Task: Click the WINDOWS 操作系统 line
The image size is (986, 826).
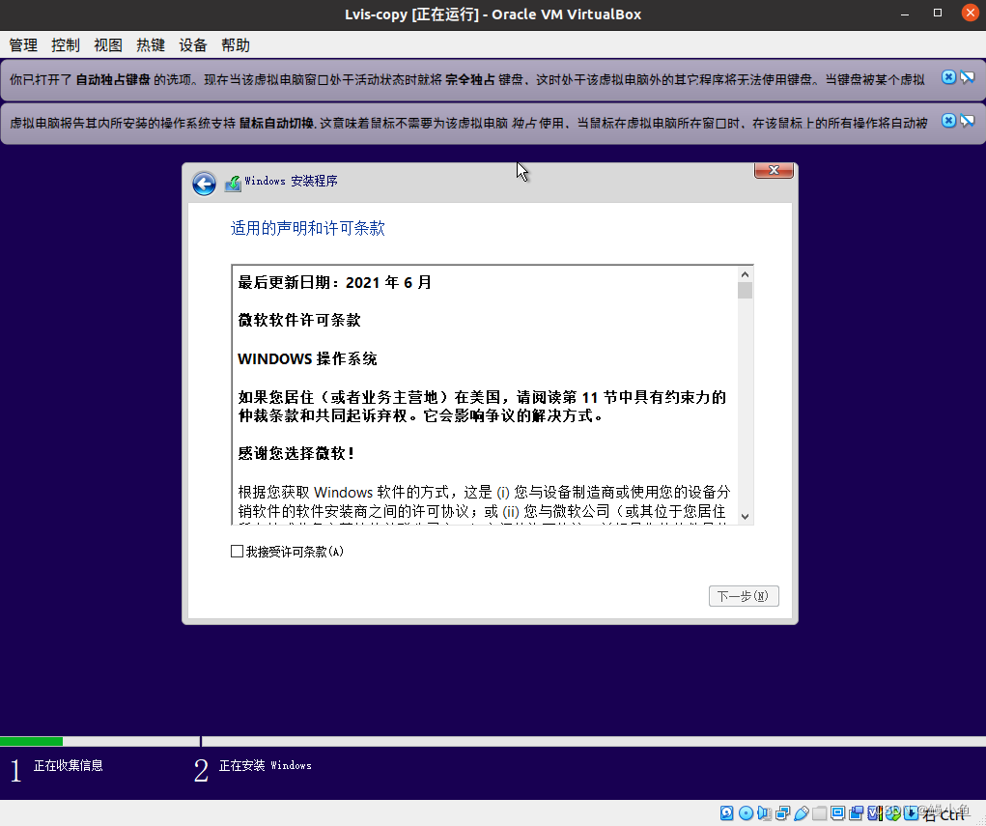Action: pyautogui.click(x=307, y=359)
